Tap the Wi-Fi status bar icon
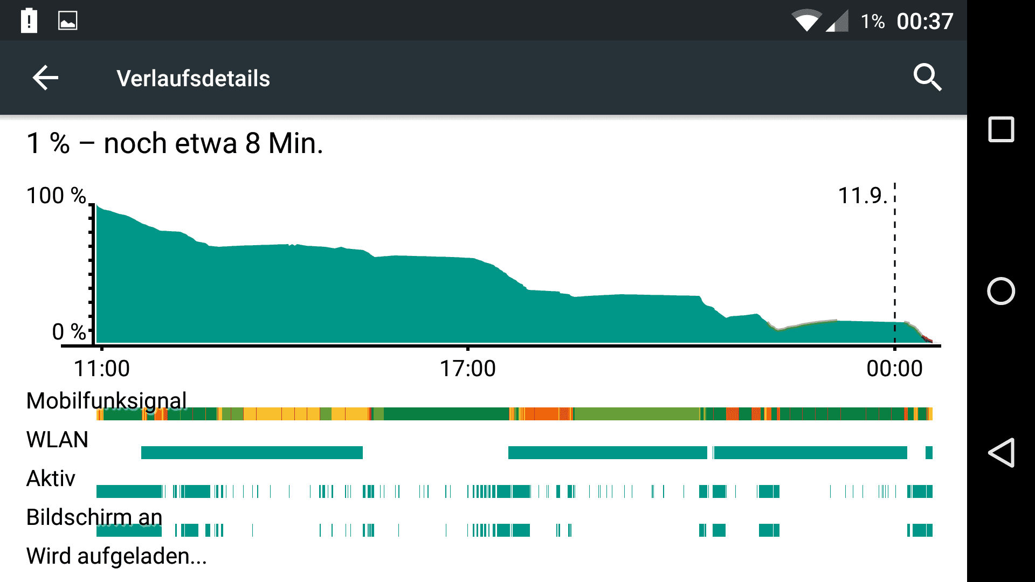The height and width of the screenshot is (582, 1035). 806,21
